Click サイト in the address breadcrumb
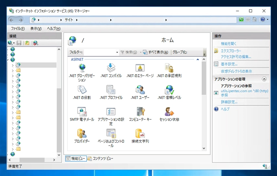The width and height of the screenshot is (277, 176). (x=69, y=20)
